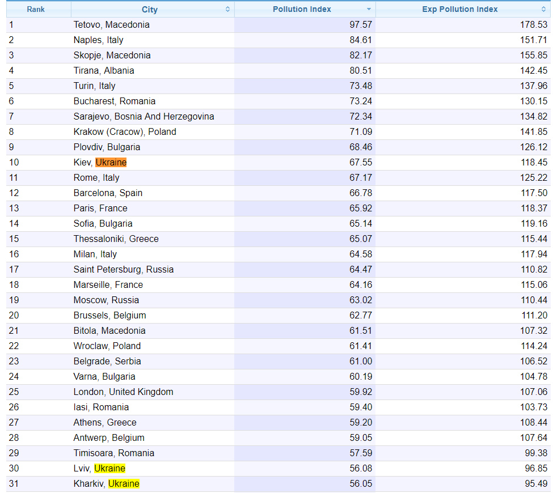Click the Exp Pollution Index header text
This screenshot has width=553, height=493.
[460, 10]
